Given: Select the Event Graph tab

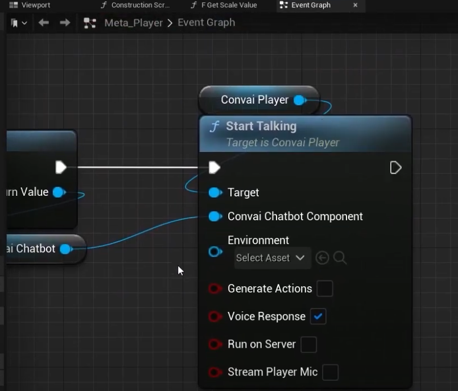Looking at the screenshot, I should pyautogui.click(x=311, y=5).
